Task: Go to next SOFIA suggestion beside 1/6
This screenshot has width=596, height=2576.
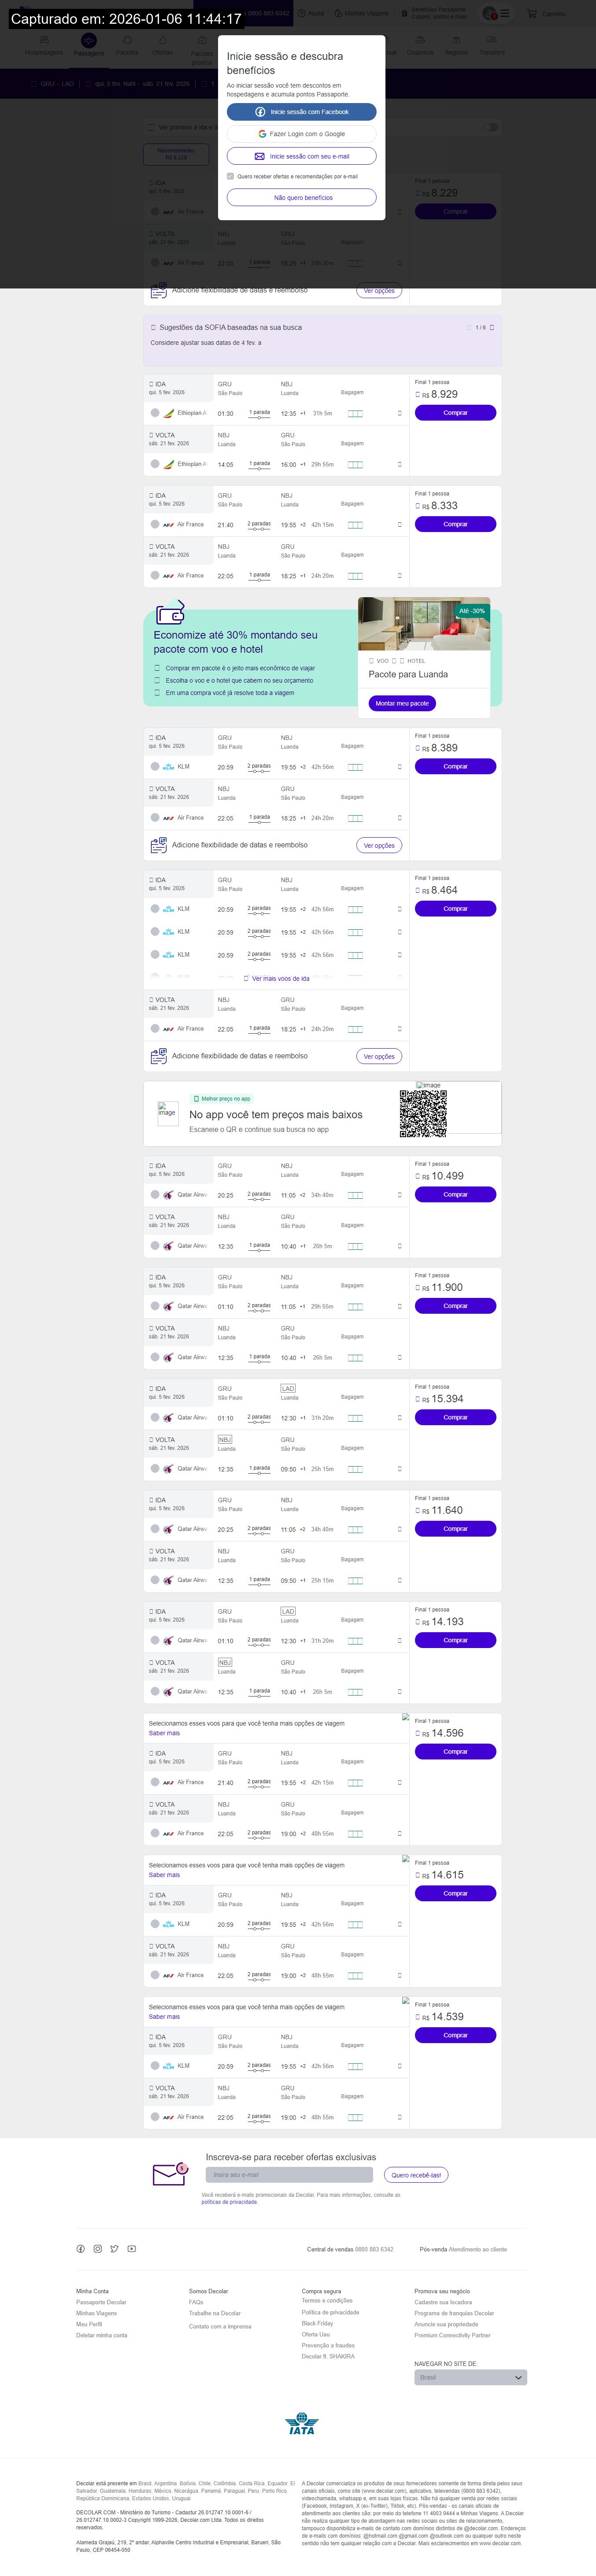Action: pos(492,327)
